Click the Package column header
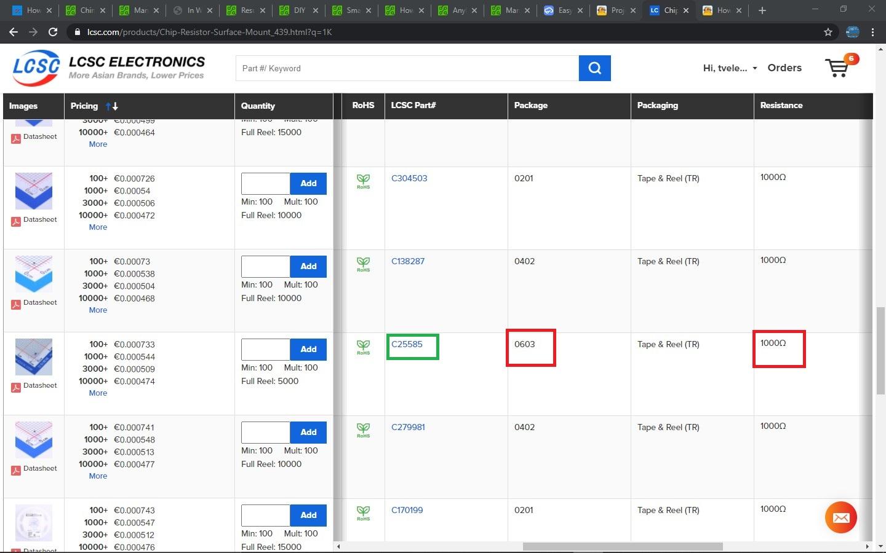 (531, 106)
